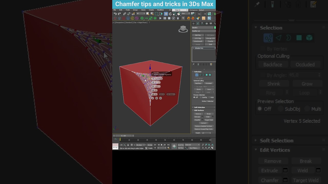Activate Border sub-object selection level
Image resolution: width=328 pixels, height=184 pixels.
tap(203, 75)
